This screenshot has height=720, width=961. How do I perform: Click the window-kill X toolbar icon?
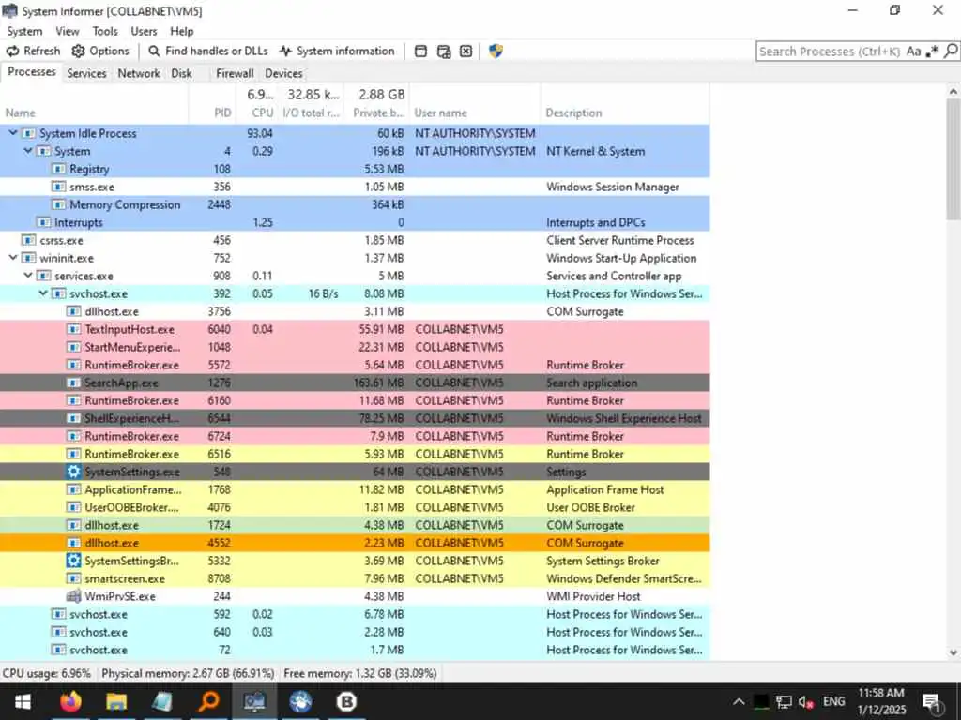465,52
